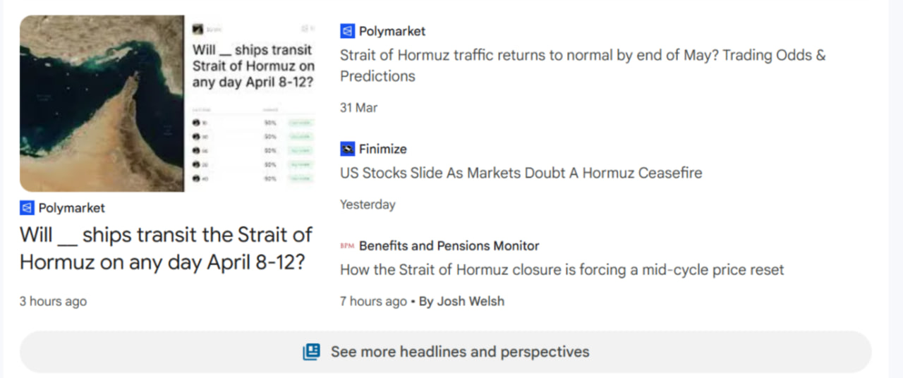Screen dimensions: 903x378
Task: Open the Strait of Hormuz satellite map image
Action: pos(102,104)
